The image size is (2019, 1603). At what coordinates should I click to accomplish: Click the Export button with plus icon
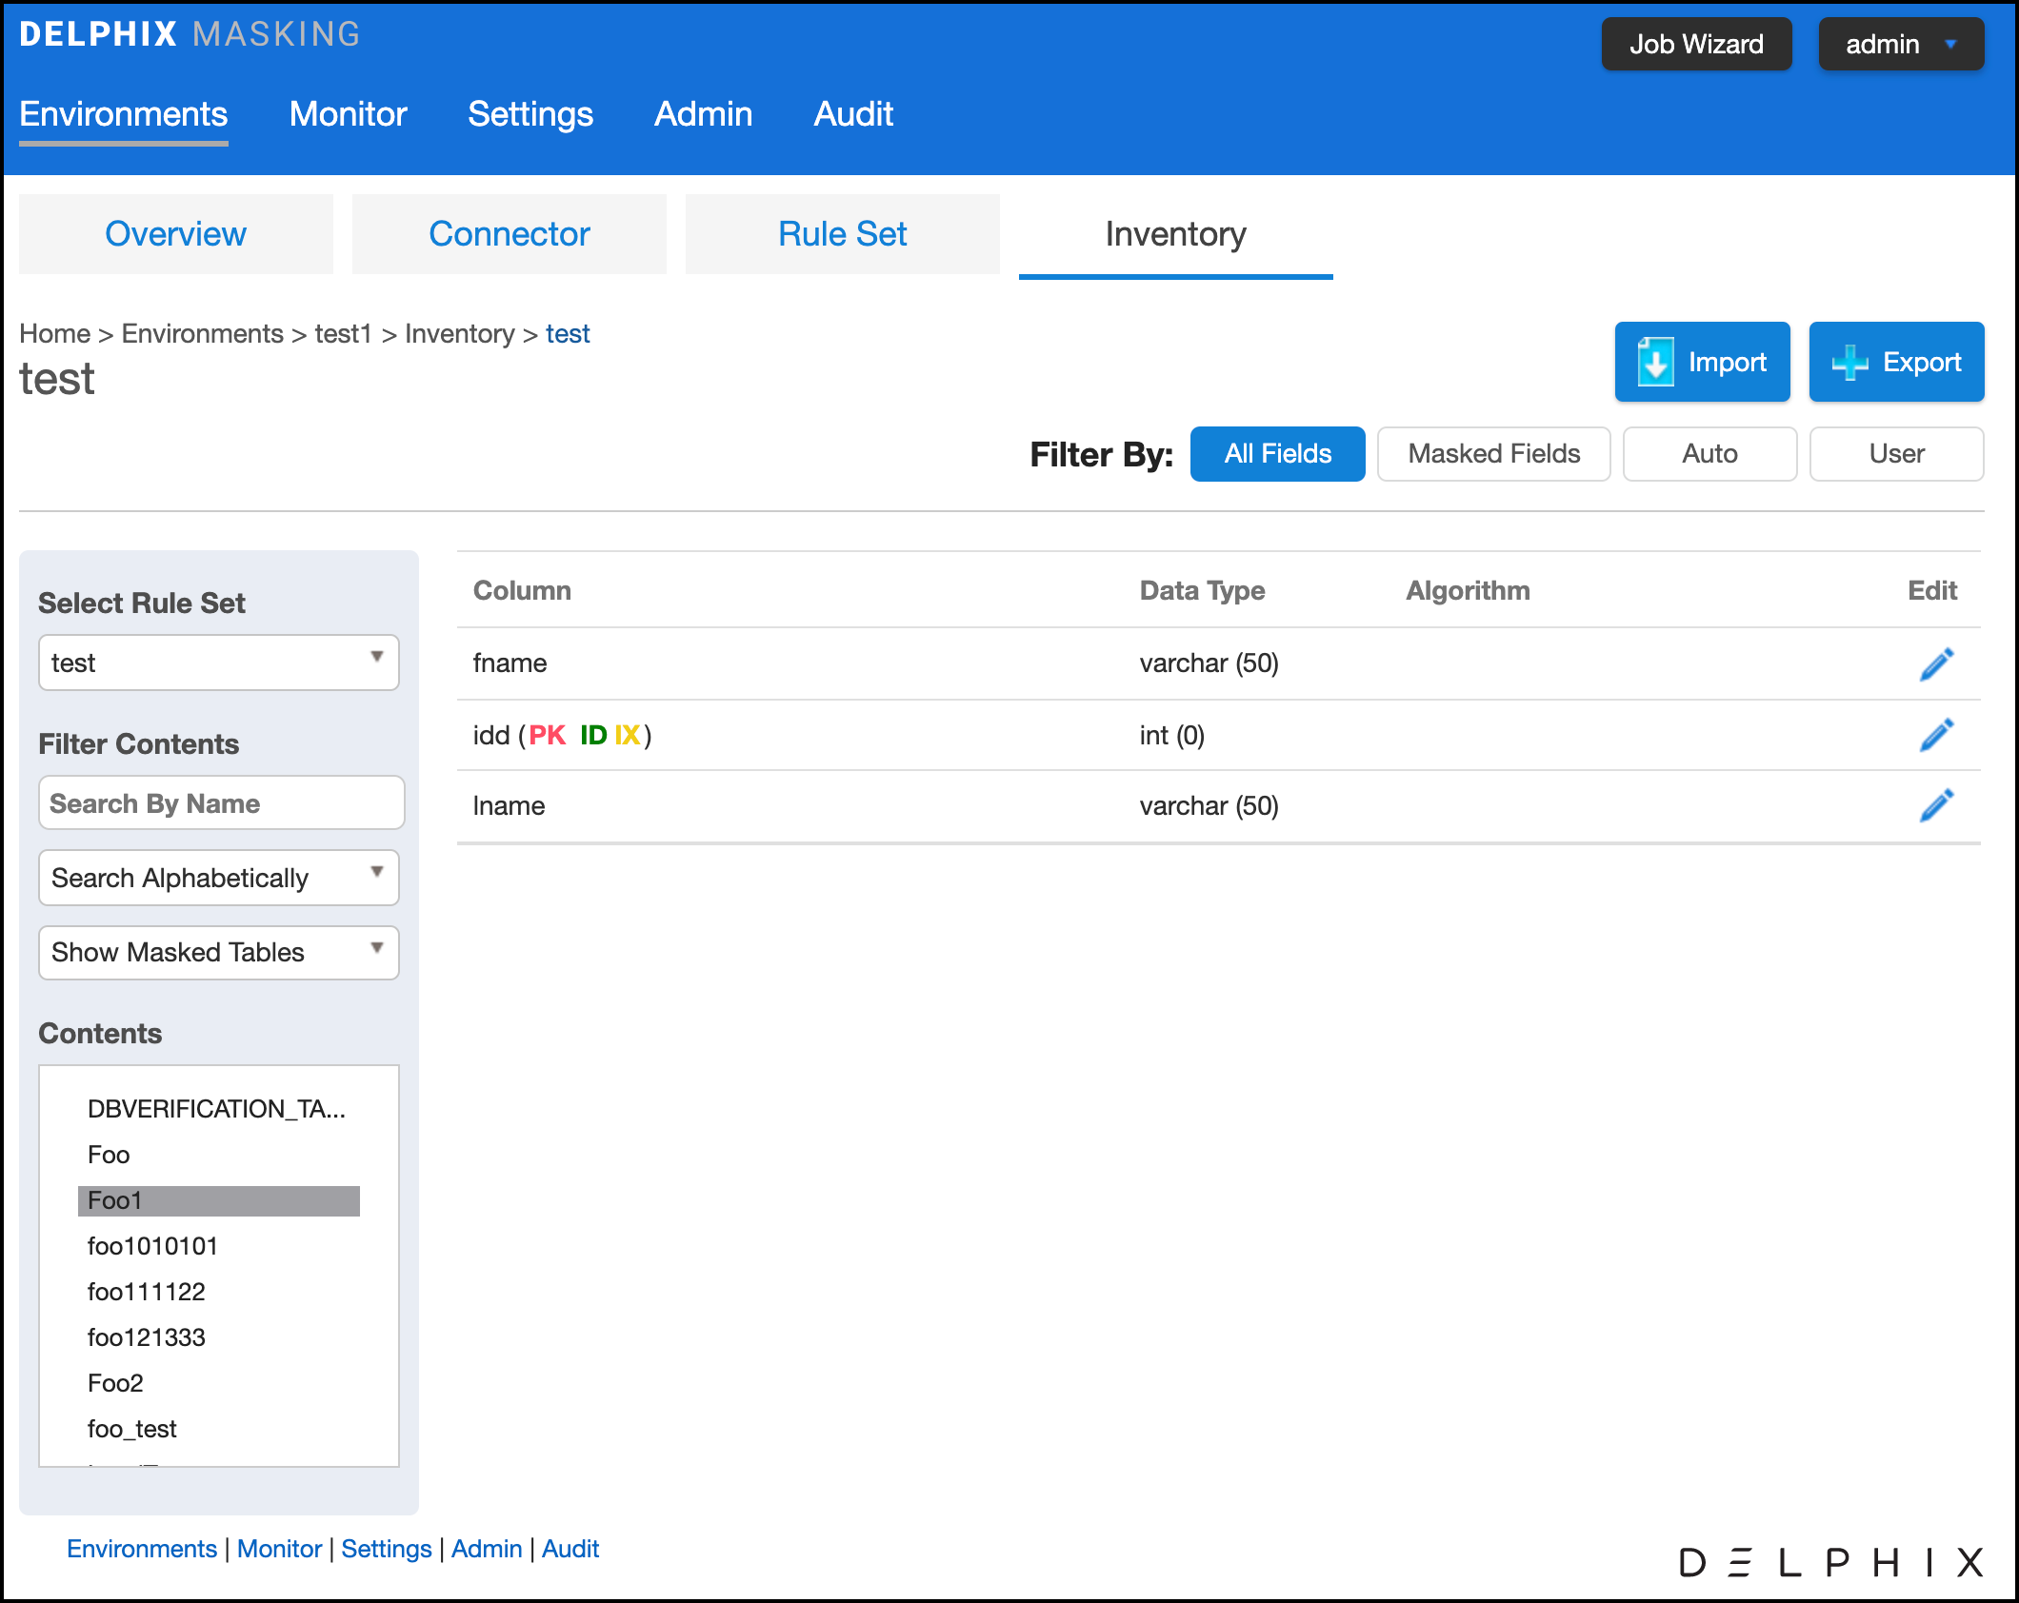[x=1896, y=362]
